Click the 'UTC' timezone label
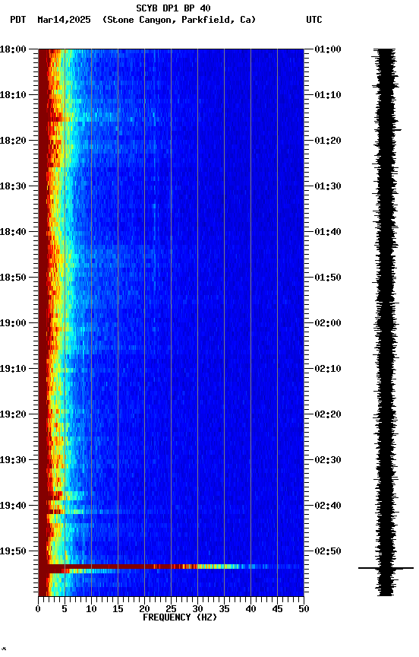419x657 pixels. [314, 20]
